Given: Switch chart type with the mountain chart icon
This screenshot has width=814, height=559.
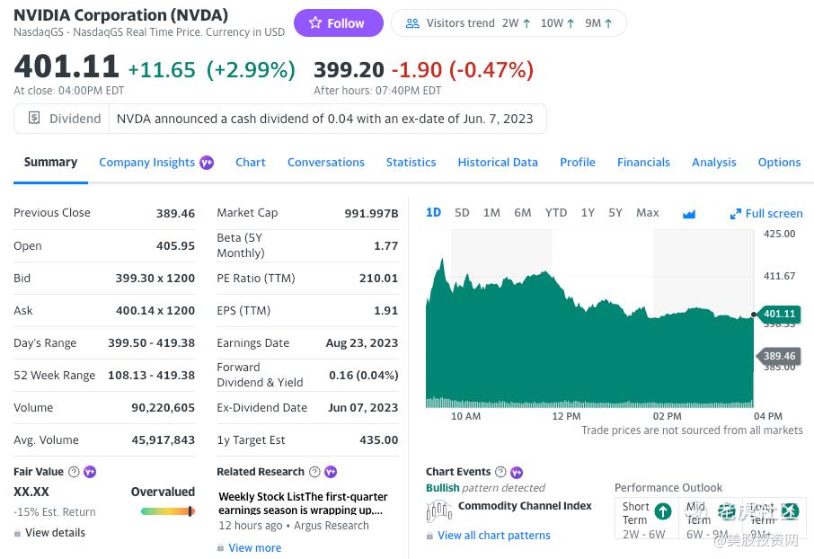Looking at the screenshot, I should (x=689, y=214).
